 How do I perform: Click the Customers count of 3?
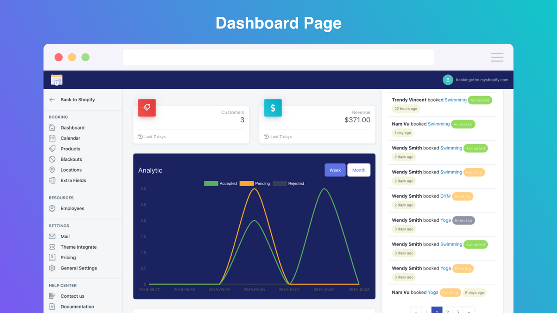point(242,120)
